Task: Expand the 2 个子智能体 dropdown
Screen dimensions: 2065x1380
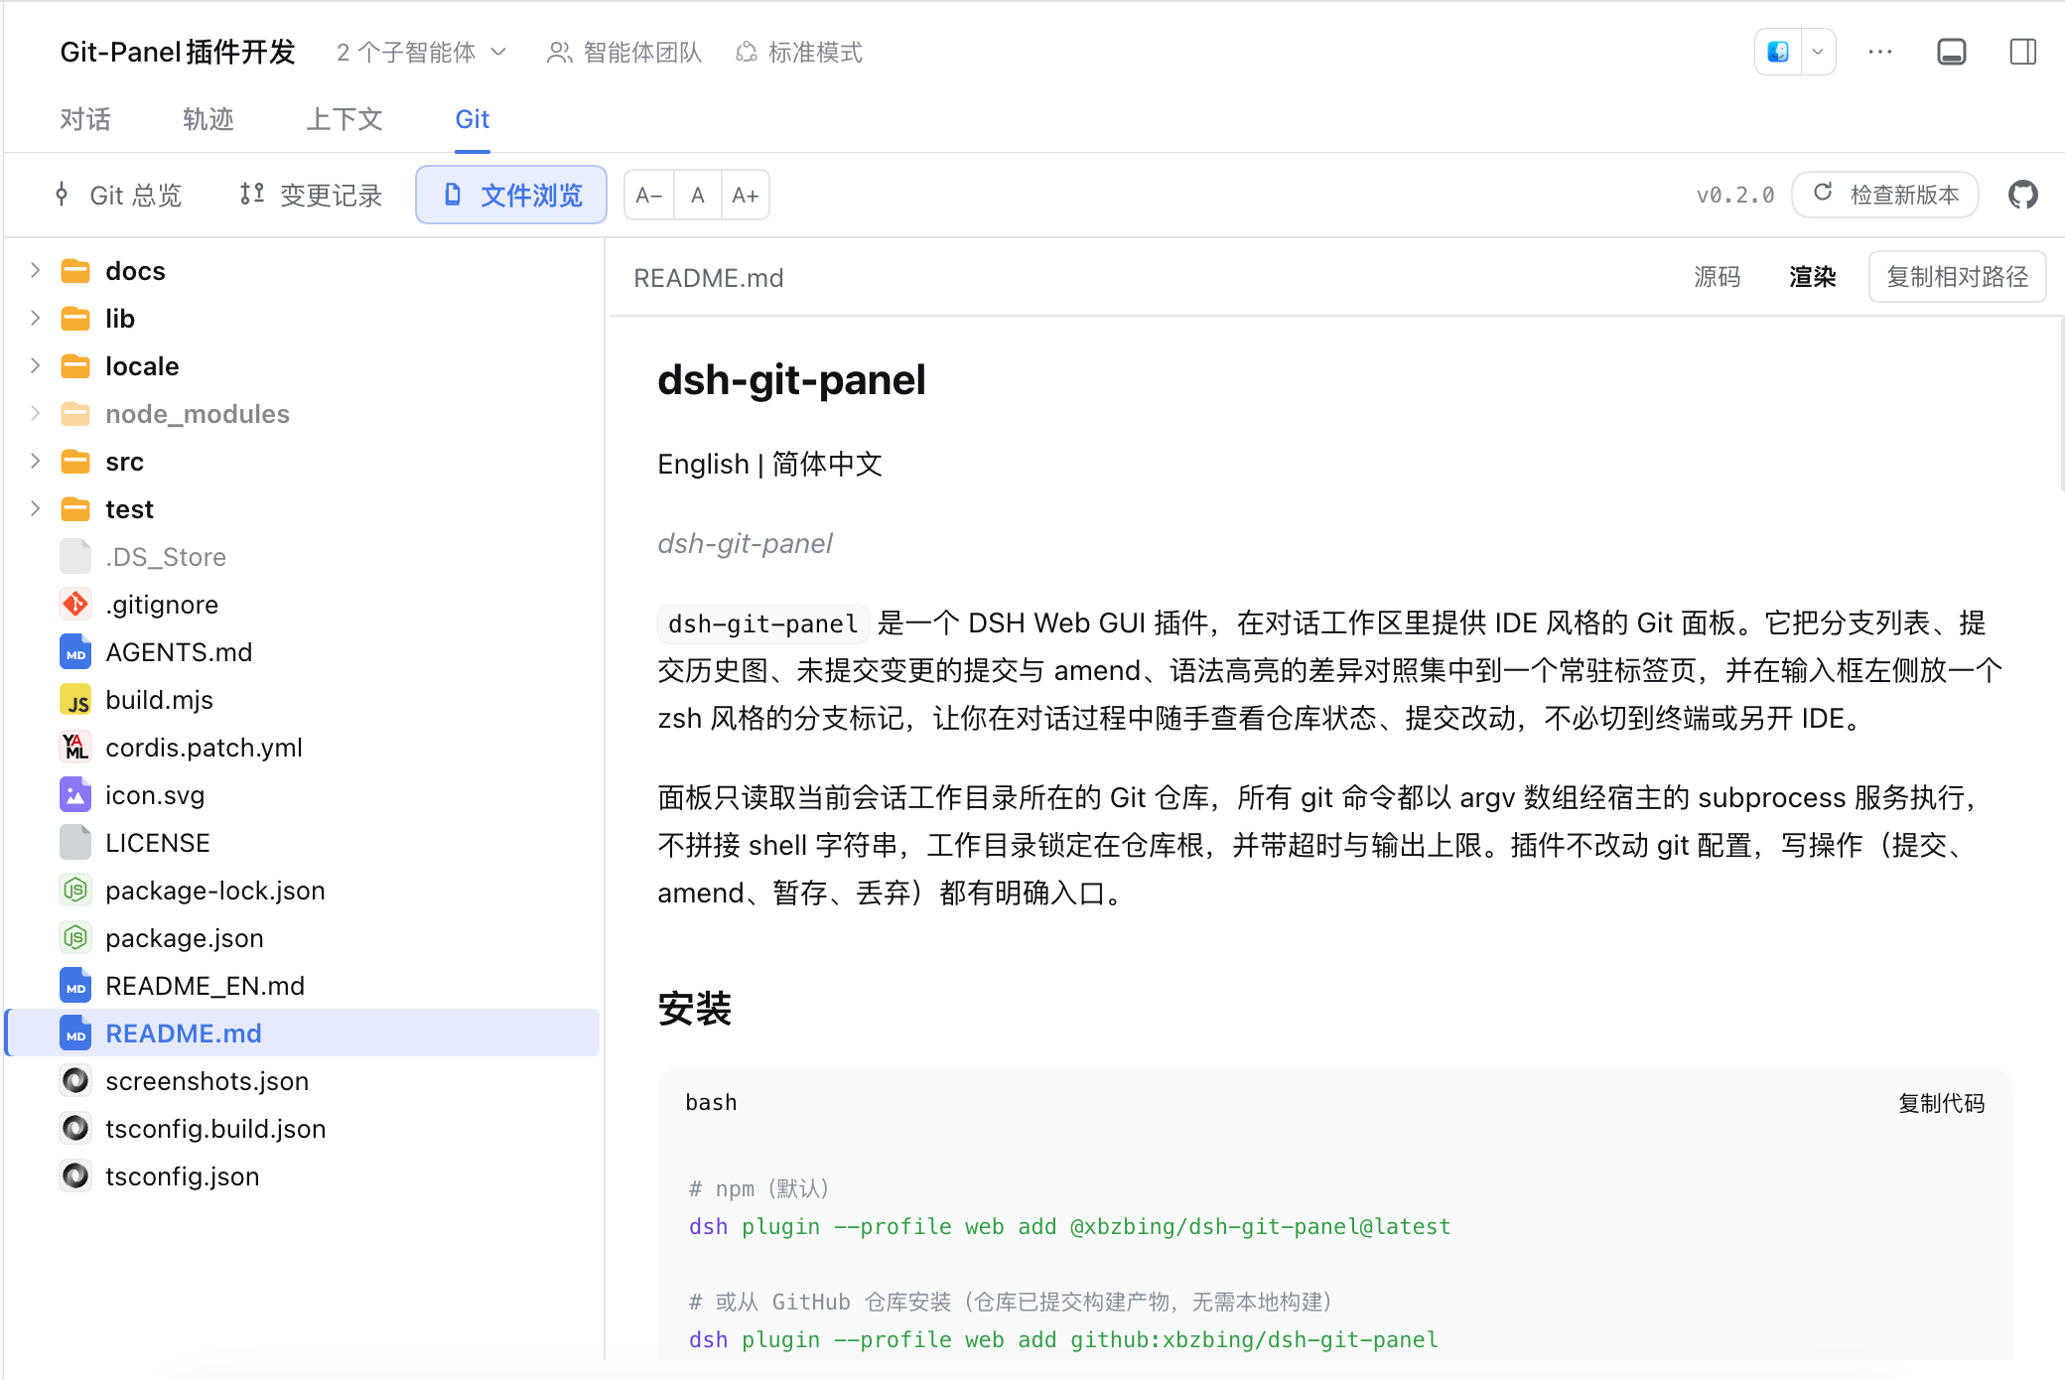Action: click(422, 52)
